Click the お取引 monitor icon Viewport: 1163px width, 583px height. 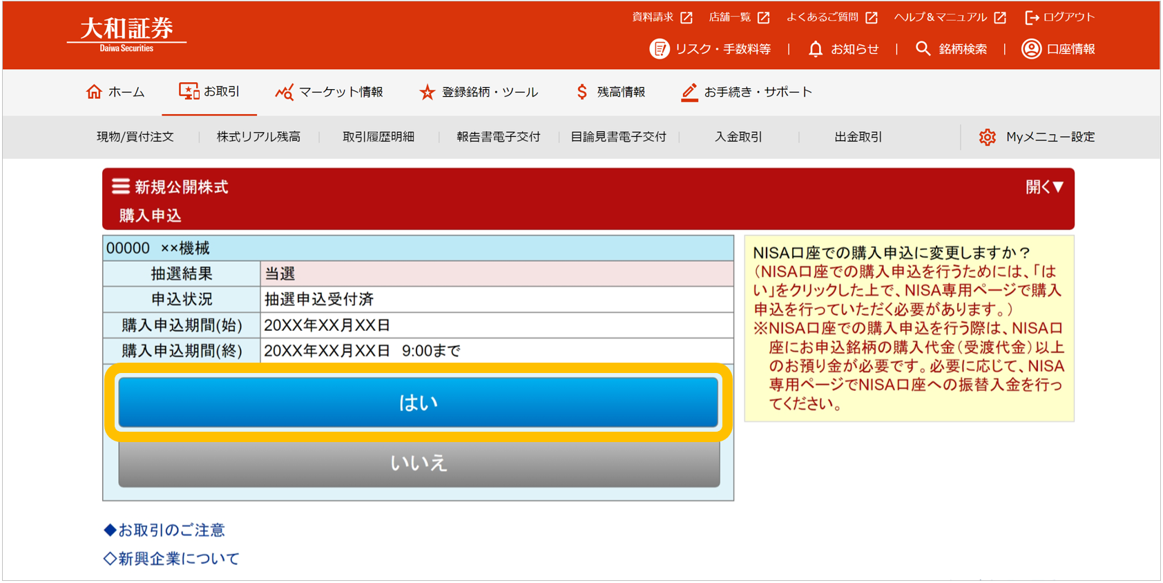click(x=189, y=91)
